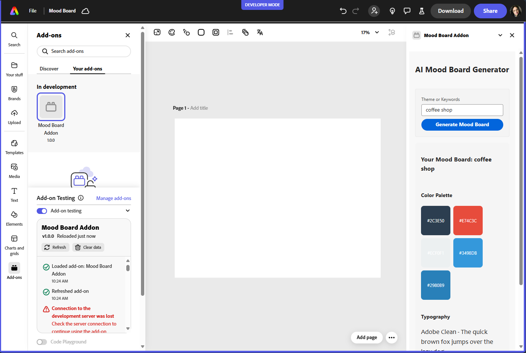The height and width of the screenshot is (353, 526).
Task: Select the #3498DB color swatch
Action: [x=468, y=253]
